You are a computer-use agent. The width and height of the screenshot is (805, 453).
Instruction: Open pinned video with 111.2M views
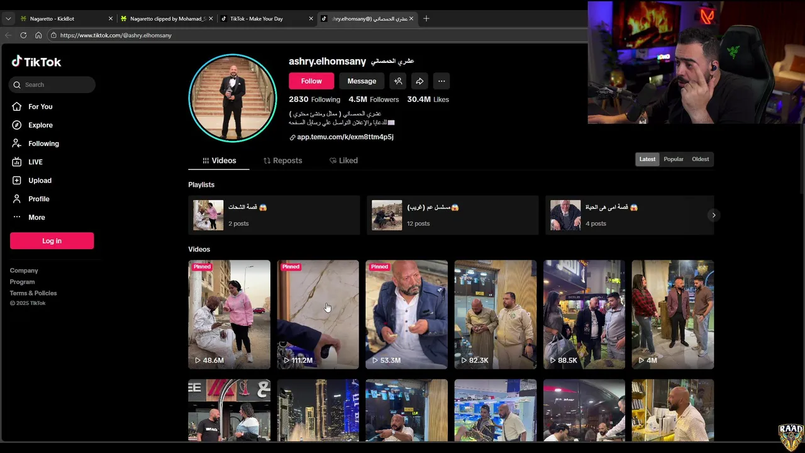[318, 315]
